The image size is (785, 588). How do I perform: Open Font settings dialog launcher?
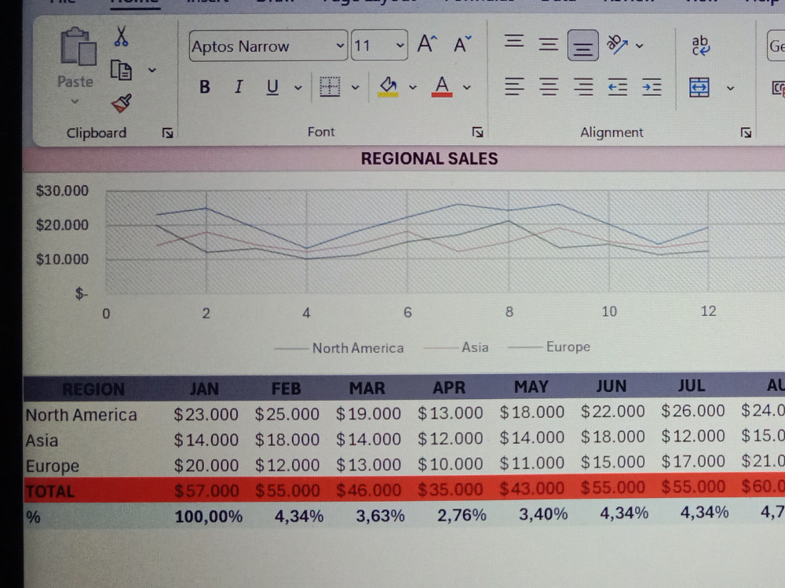(x=477, y=132)
